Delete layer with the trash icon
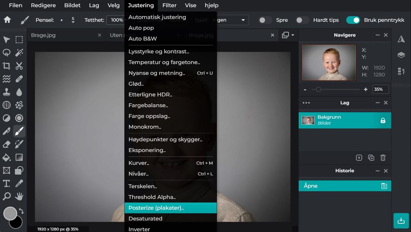 (383, 158)
